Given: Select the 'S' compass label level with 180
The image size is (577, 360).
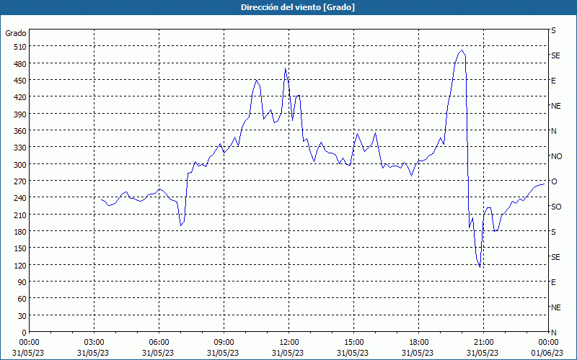Looking at the screenshot, I should pyautogui.click(x=553, y=232).
